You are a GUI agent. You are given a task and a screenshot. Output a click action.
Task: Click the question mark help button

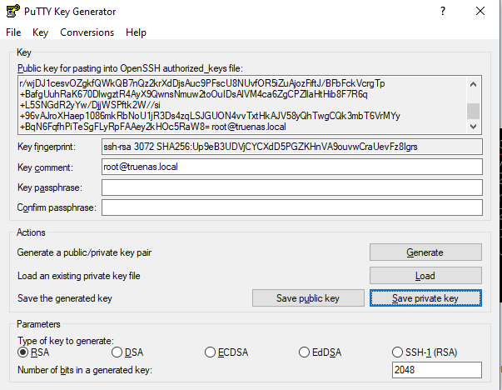tap(443, 11)
